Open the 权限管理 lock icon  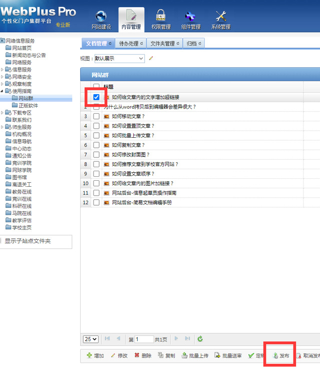[161, 17]
